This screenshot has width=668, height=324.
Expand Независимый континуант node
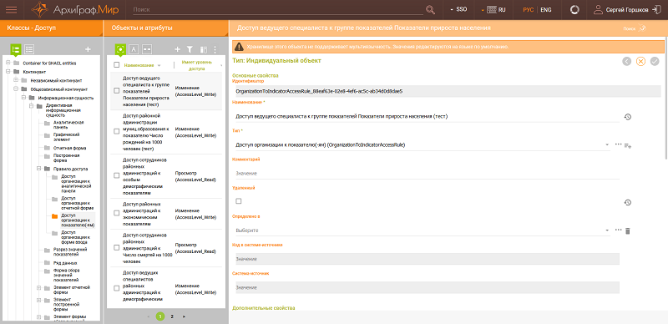pos(16,80)
